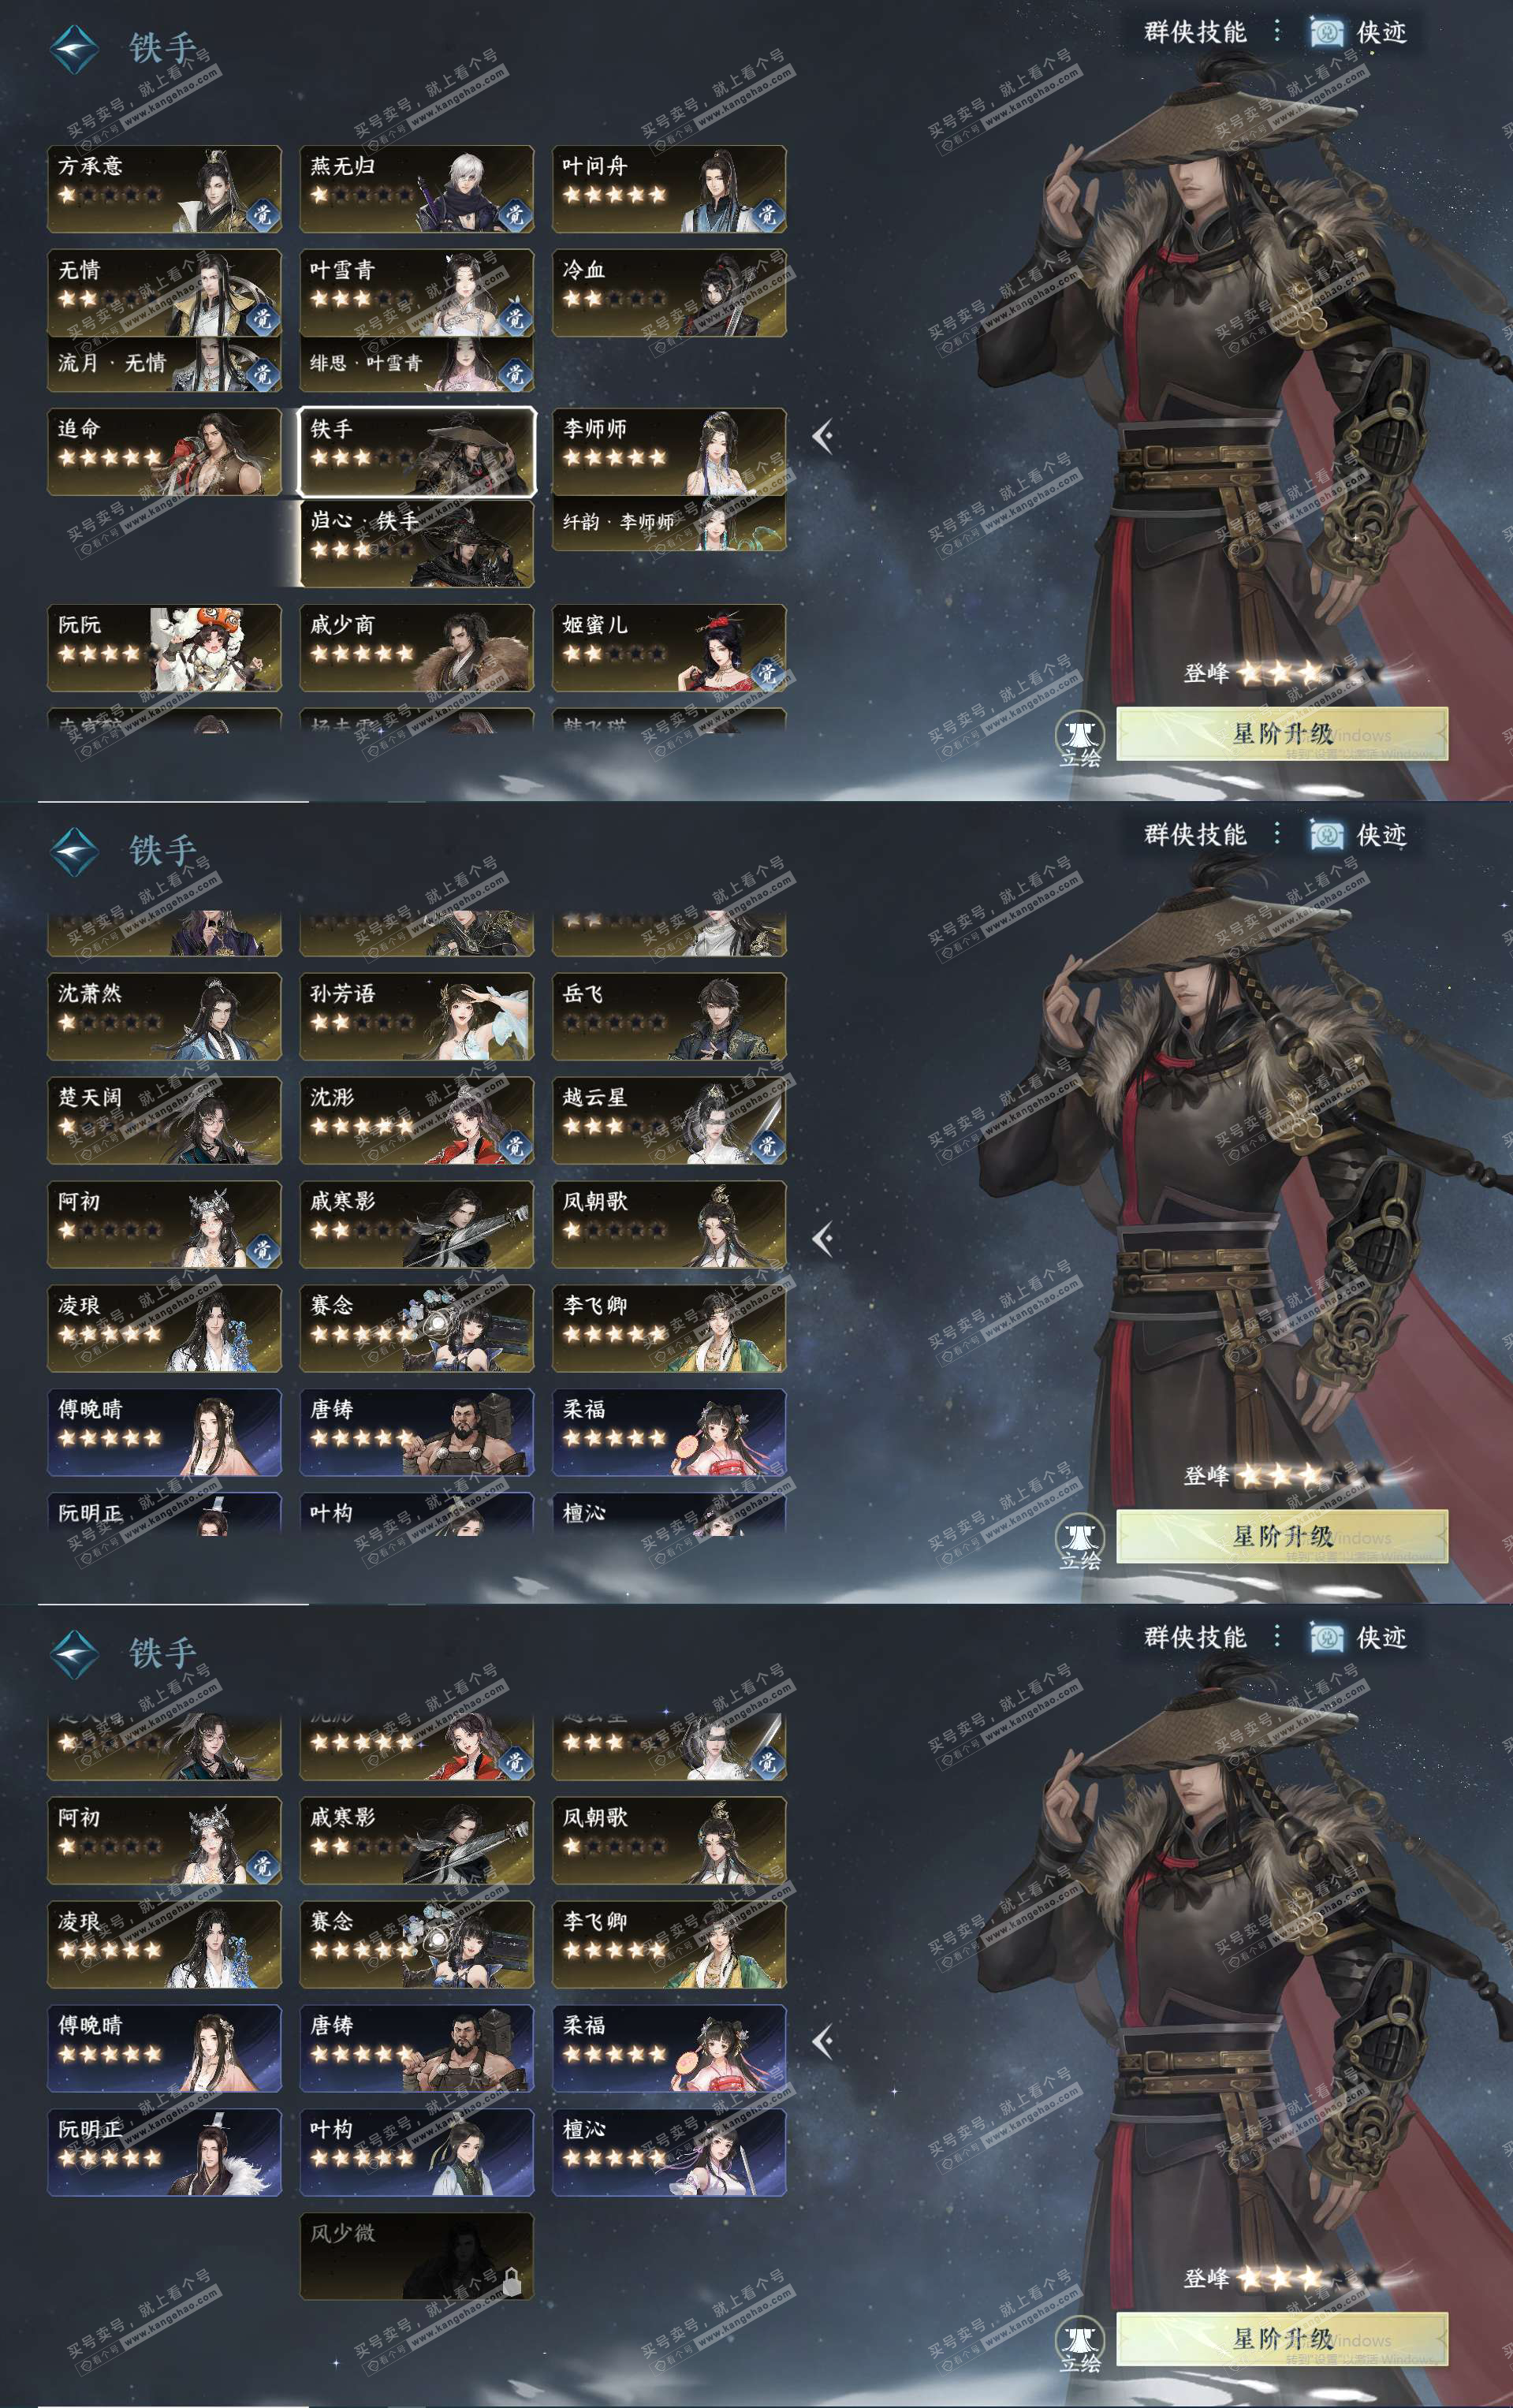Tap the 觉 badge on 方承意's card
This screenshot has height=2408, width=1513.
262,214
